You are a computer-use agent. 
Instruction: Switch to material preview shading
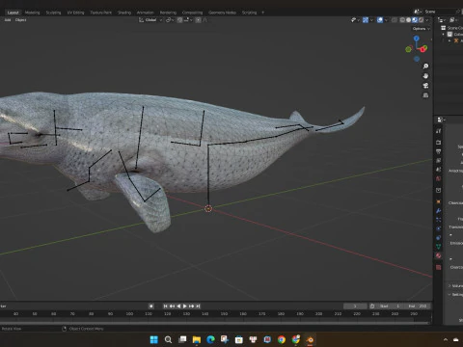pyautogui.click(x=415, y=20)
